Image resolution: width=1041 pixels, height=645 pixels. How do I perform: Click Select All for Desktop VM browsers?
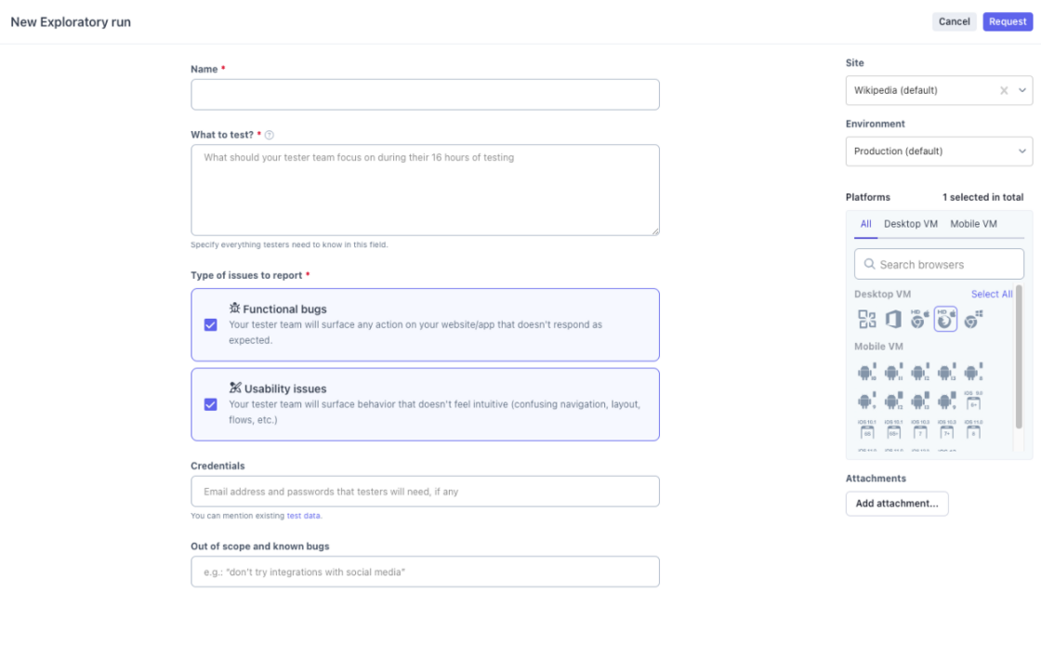[x=992, y=294]
